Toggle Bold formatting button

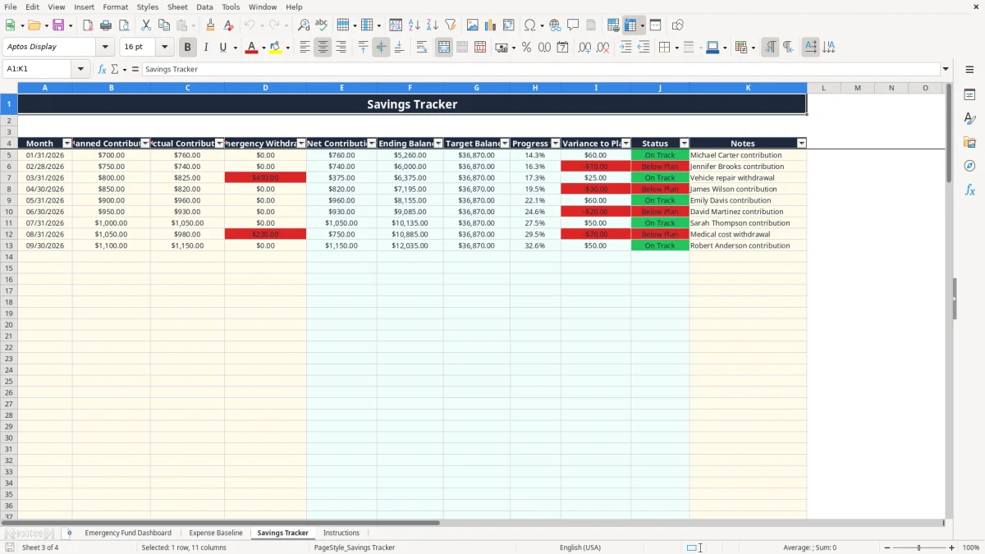tap(188, 48)
